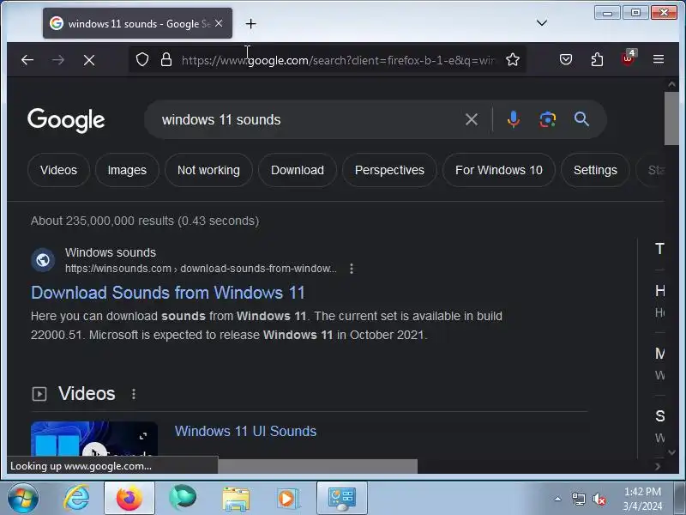This screenshot has height=515, width=686.
Task: Click the magnifying glass search button
Action: point(581,119)
